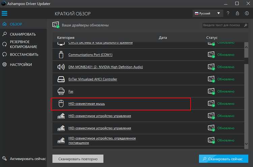Click the Сканировать повторно button
Screen dimensions: 253x167
(78, 159)
